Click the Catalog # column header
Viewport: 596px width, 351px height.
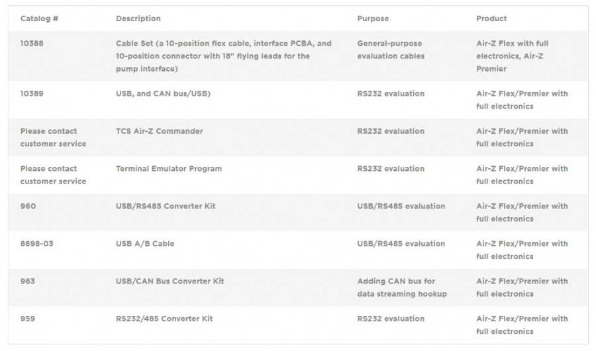39,19
